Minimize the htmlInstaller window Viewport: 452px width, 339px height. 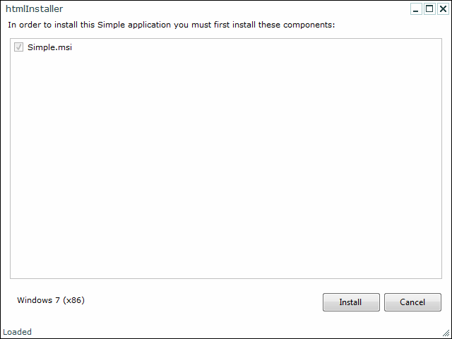[x=416, y=9]
